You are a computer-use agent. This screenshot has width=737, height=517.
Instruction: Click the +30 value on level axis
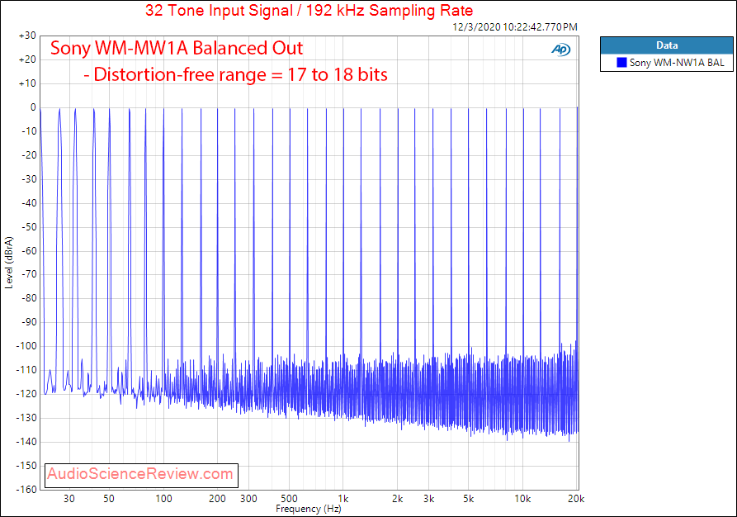[x=27, y=36]
